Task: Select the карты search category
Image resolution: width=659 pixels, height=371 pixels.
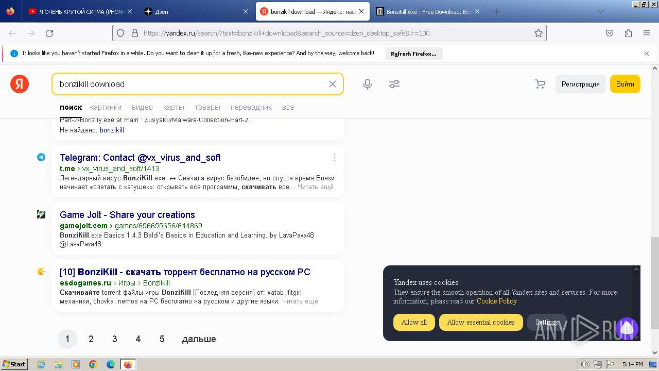Action: (174, 107)
